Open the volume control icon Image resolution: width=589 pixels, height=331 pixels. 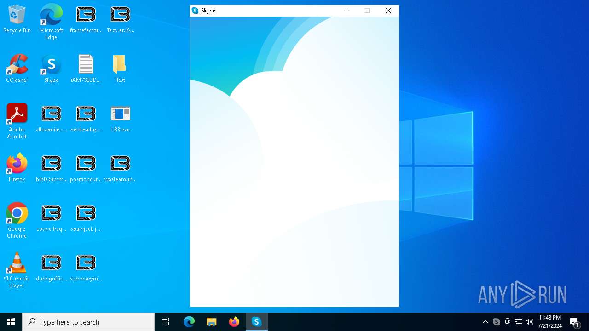point(530,322)
